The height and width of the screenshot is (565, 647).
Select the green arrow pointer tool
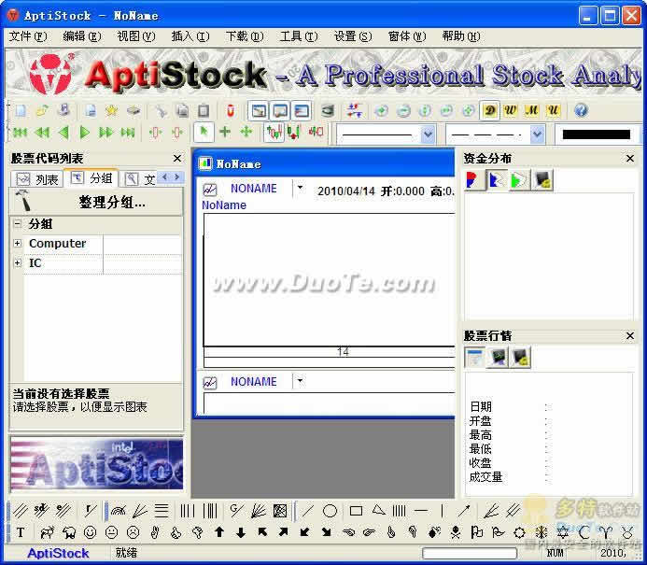[x=204, y=132]
